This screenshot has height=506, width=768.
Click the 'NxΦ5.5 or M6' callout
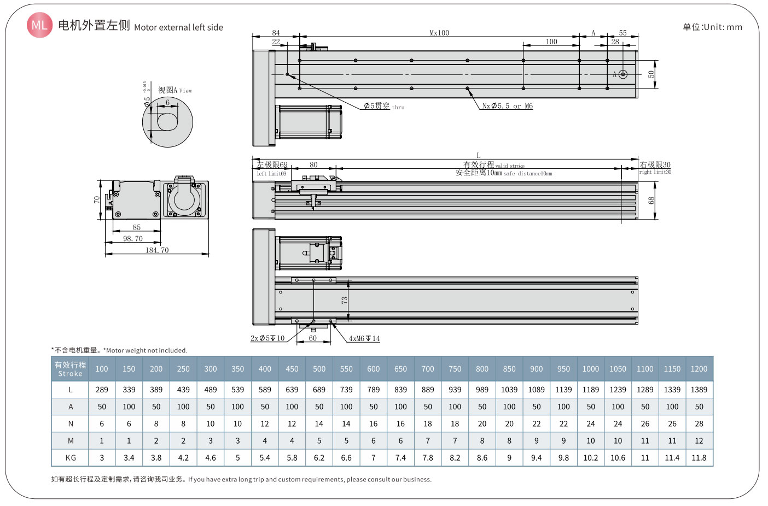point(507,106)
